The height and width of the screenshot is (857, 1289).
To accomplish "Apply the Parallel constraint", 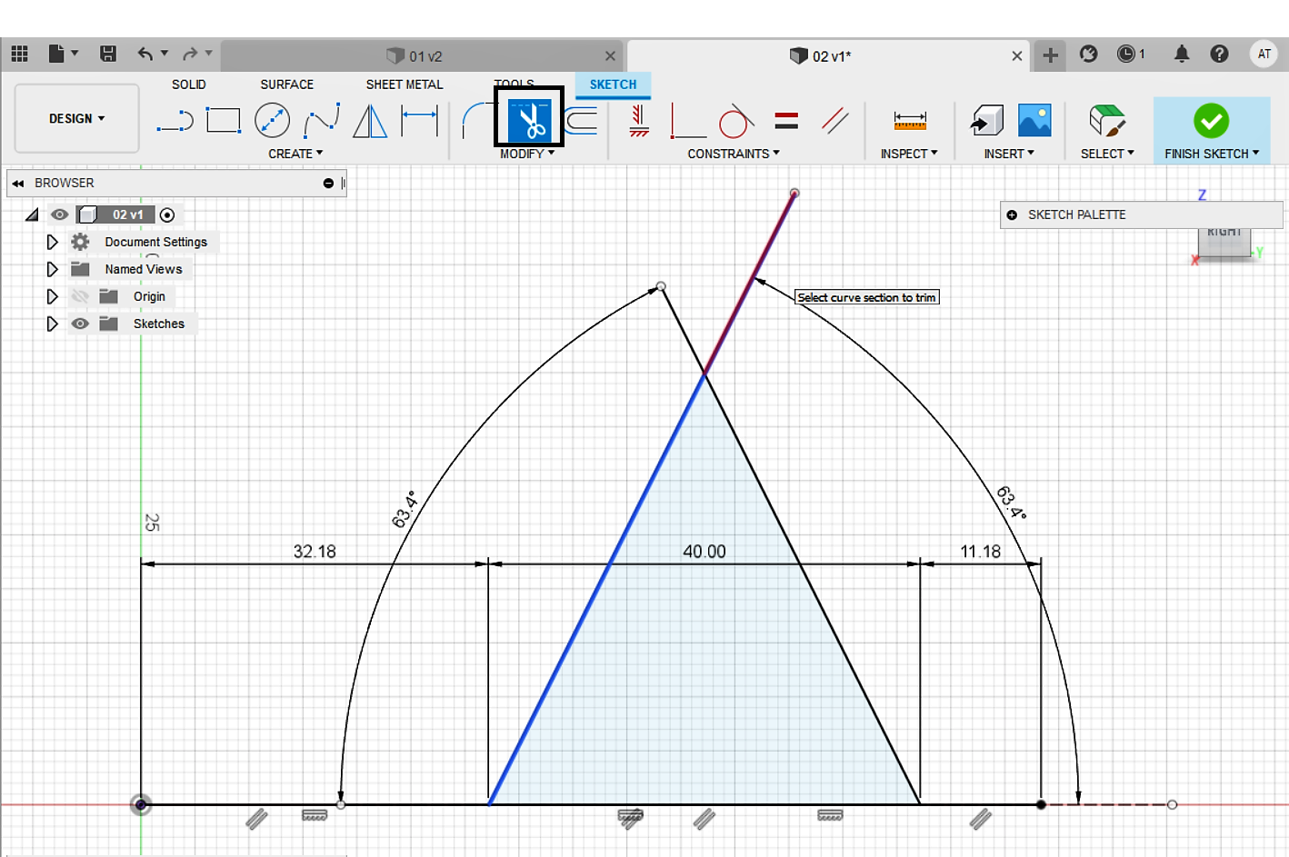I will pos(834,120).
